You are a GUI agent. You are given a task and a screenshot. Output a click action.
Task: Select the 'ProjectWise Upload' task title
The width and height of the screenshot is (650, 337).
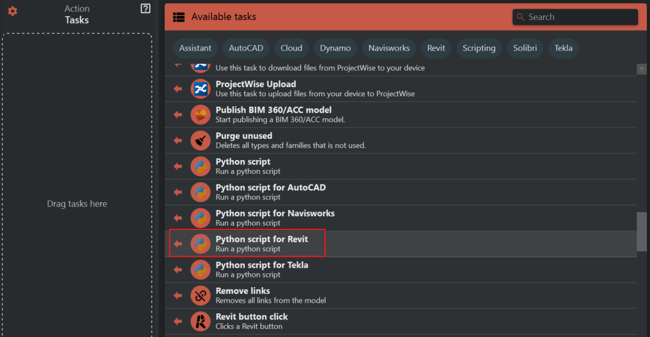point(255,84)
